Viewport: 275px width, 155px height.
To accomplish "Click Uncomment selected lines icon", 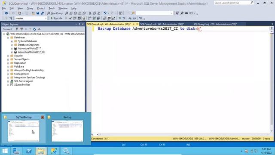I will click(124, 18).
